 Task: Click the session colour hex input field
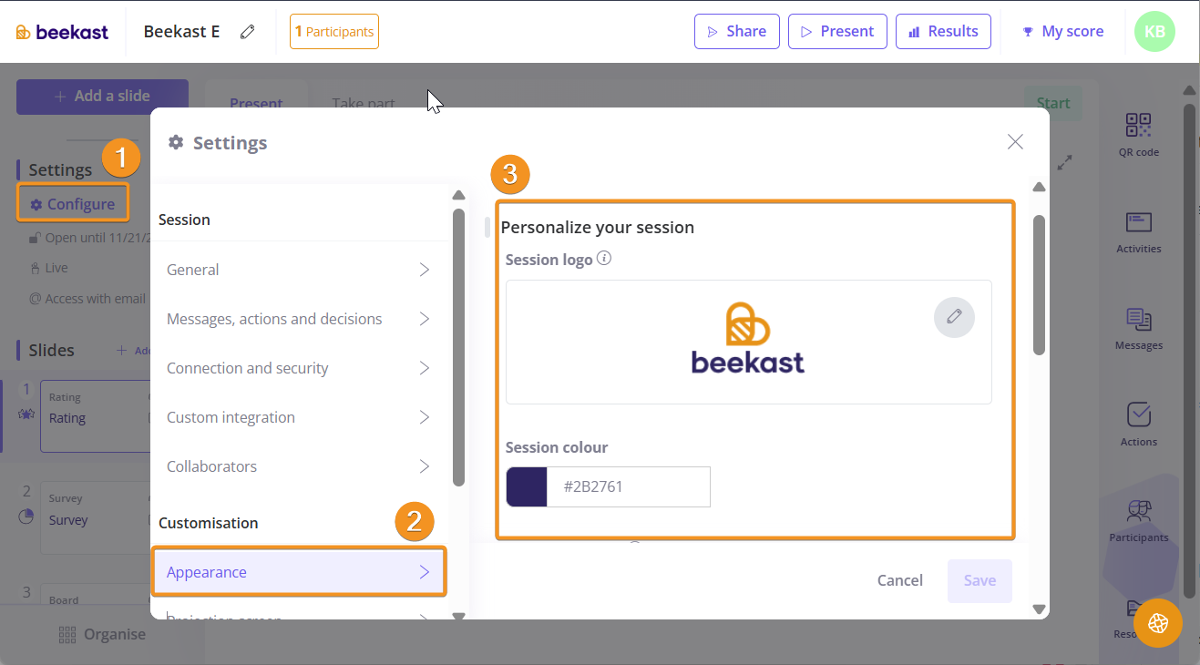[x=629, y=486]
